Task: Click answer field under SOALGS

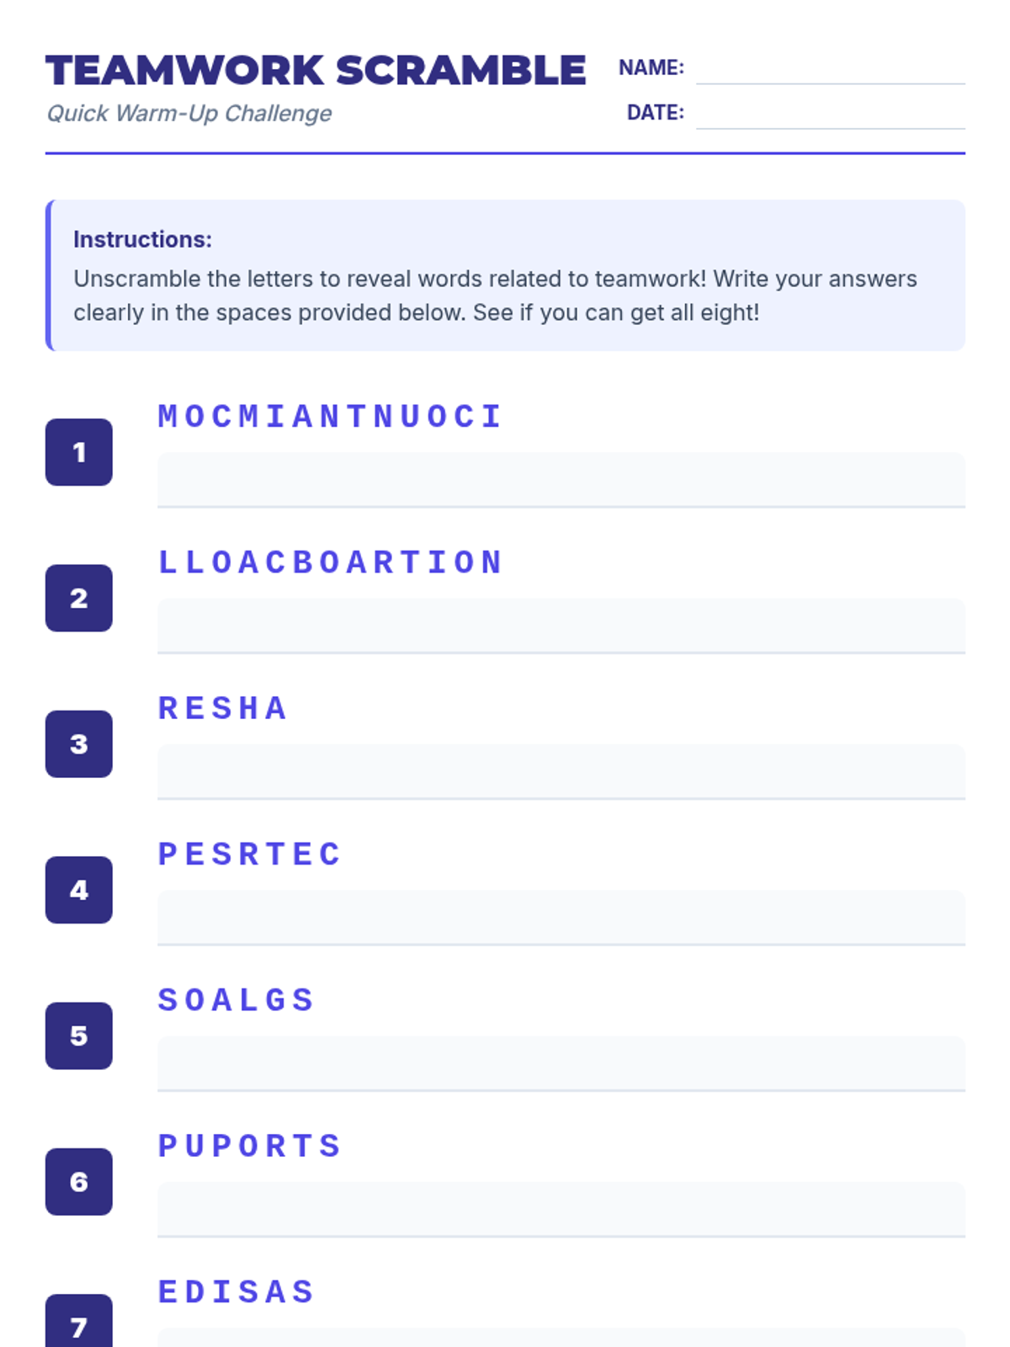Action: coord(561,1063)
